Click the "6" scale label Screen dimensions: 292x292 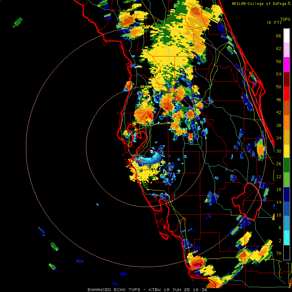coord(280,228)
